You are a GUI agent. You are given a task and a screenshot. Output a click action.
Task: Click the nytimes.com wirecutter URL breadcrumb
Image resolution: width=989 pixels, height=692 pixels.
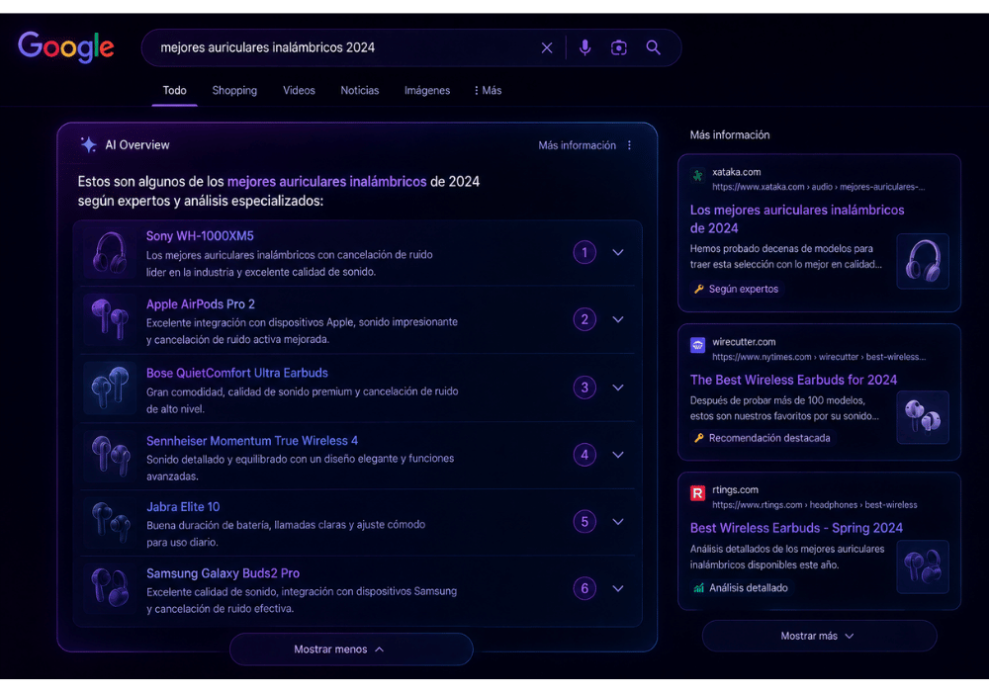pyautogui.click(x=819, y=357)
